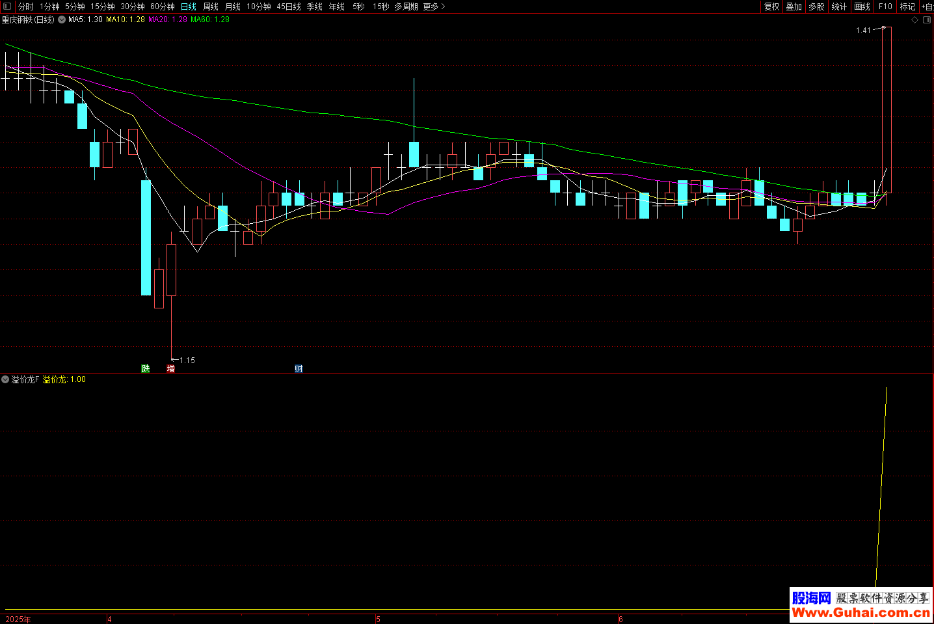Select the 季线 quarterly tab
934x624 pixels.
click(x=315, y=7)
